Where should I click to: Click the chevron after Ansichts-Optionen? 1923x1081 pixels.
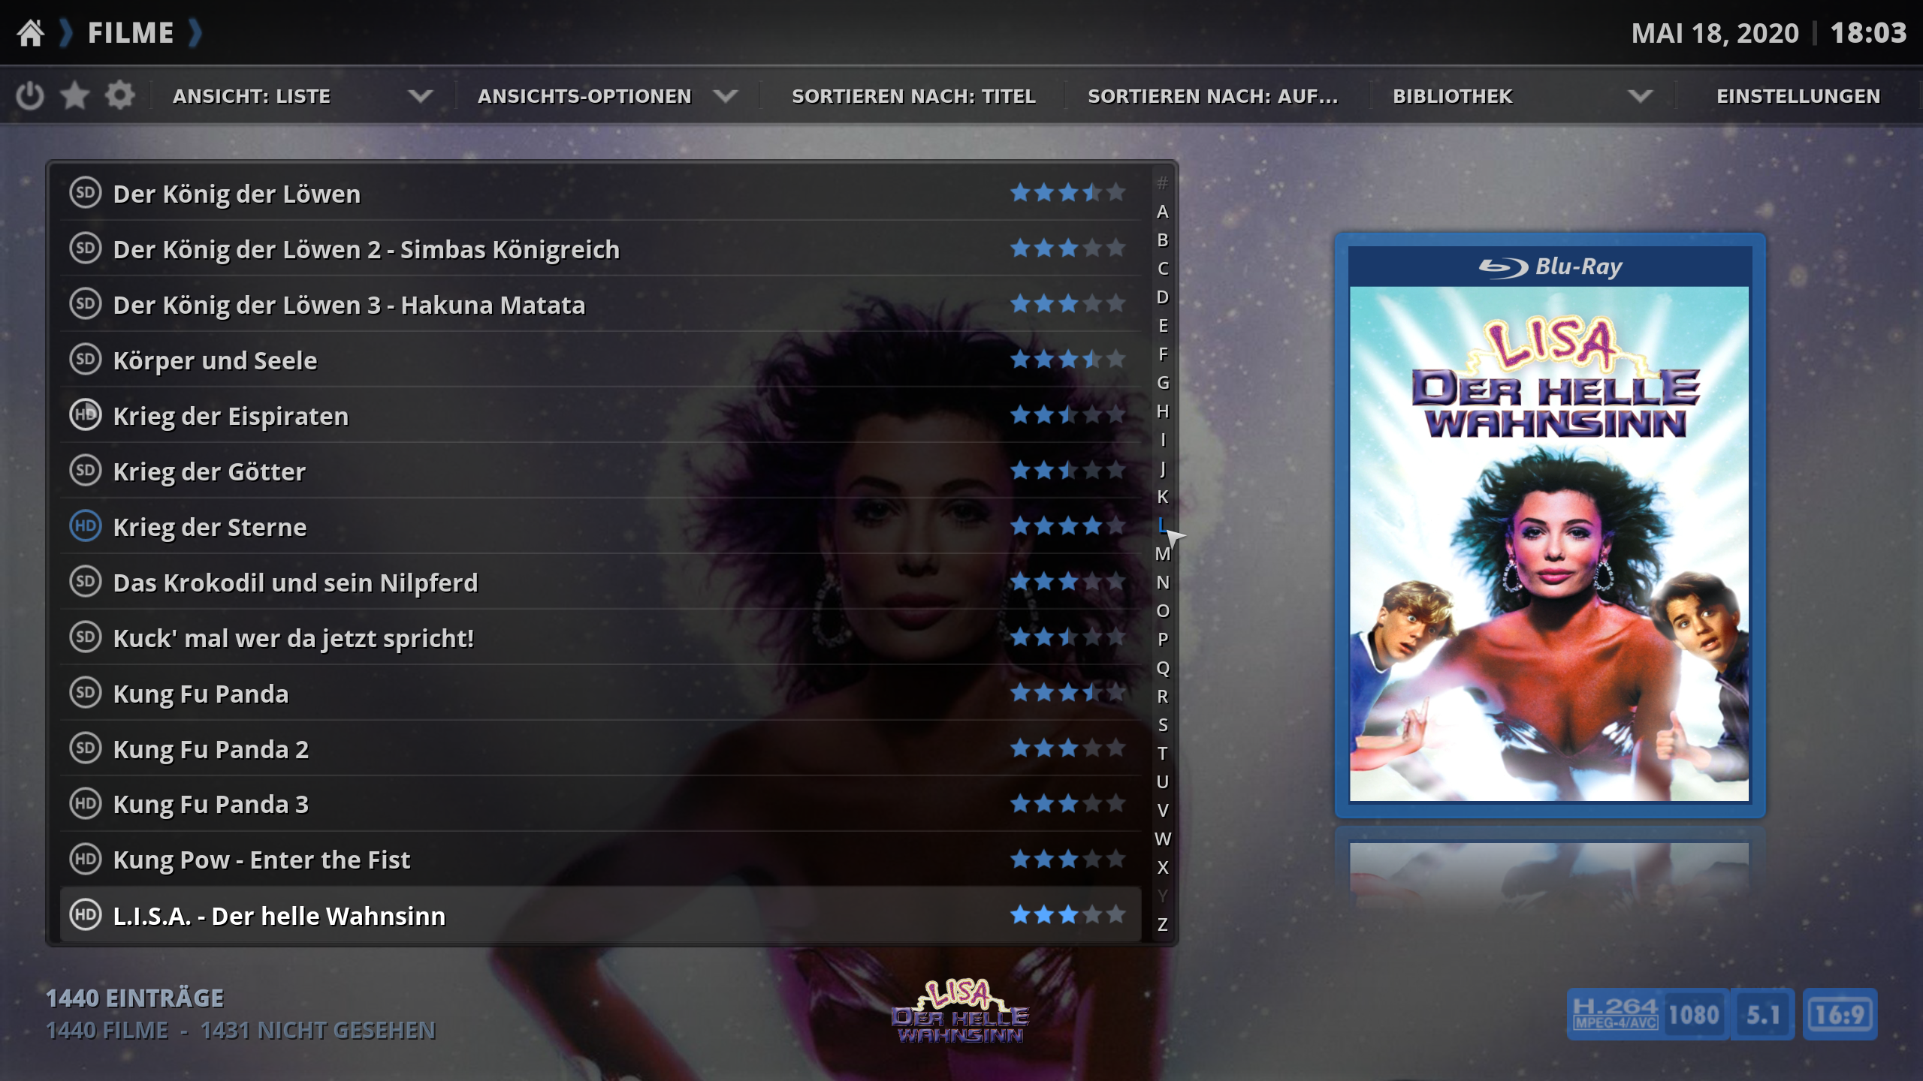coord(726,96)
